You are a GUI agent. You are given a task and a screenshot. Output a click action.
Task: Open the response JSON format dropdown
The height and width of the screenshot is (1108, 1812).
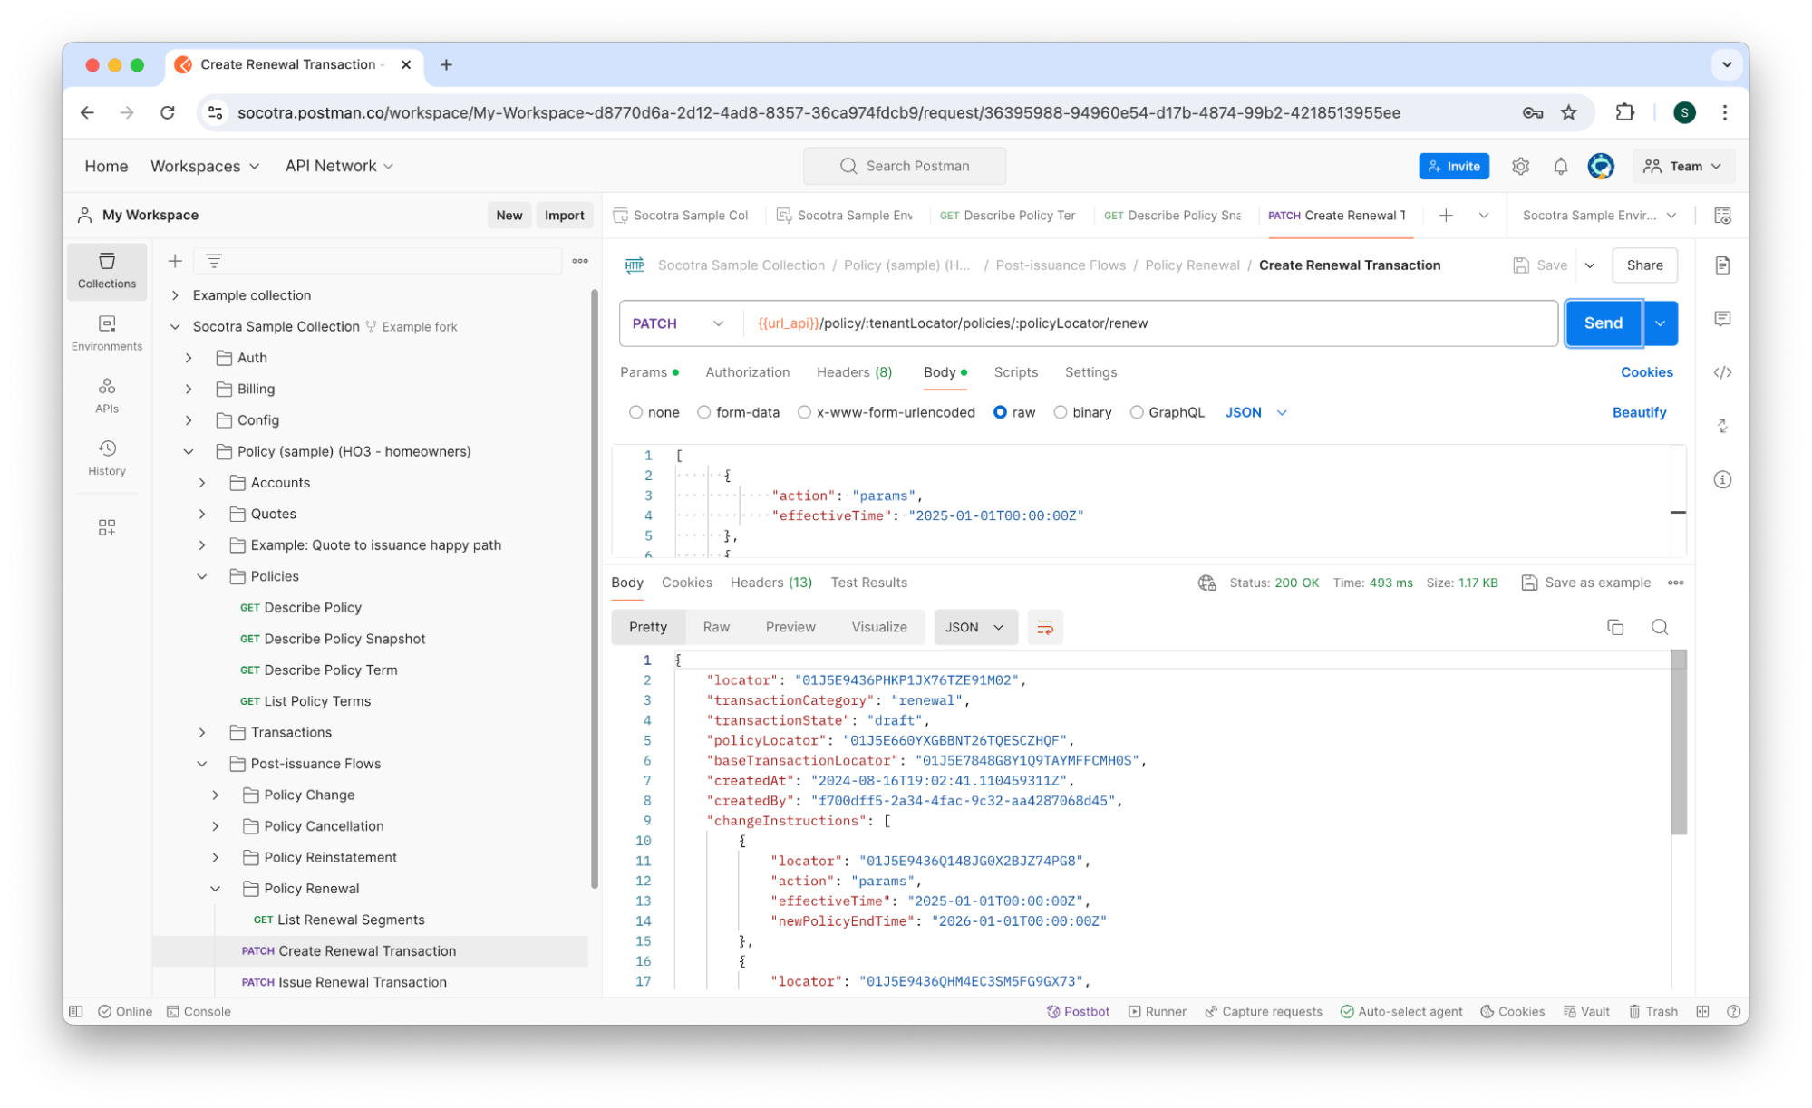pos(974,627)
